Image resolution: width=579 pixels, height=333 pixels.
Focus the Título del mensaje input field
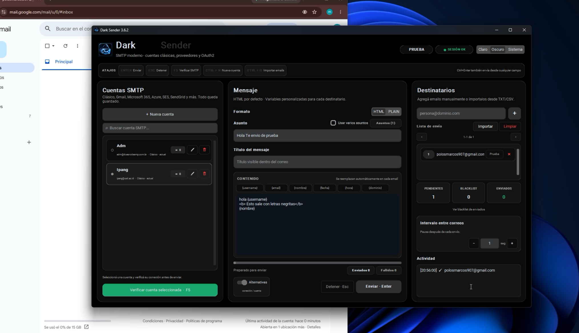coord(317,162)
